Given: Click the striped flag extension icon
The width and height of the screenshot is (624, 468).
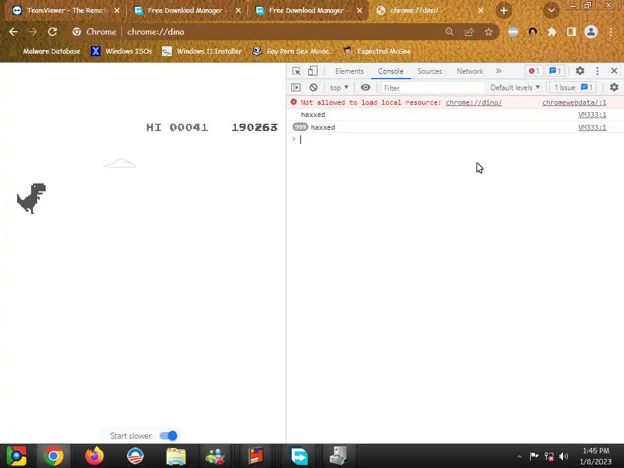Looking at the screenshot, I should click(x=513, y=32).
